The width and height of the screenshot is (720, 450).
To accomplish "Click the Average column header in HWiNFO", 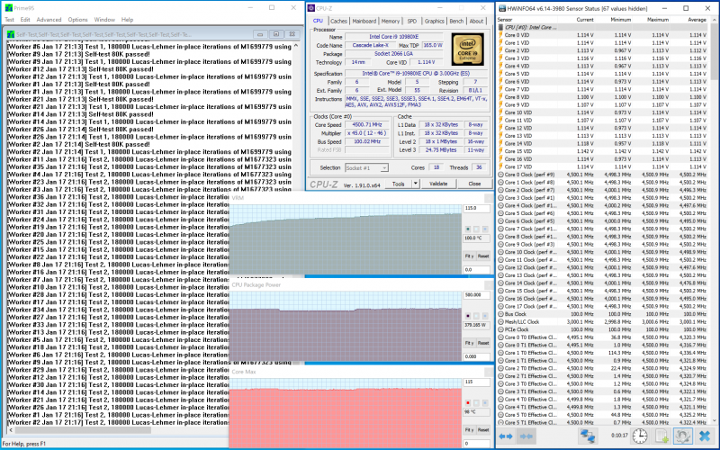I will 689,20.
